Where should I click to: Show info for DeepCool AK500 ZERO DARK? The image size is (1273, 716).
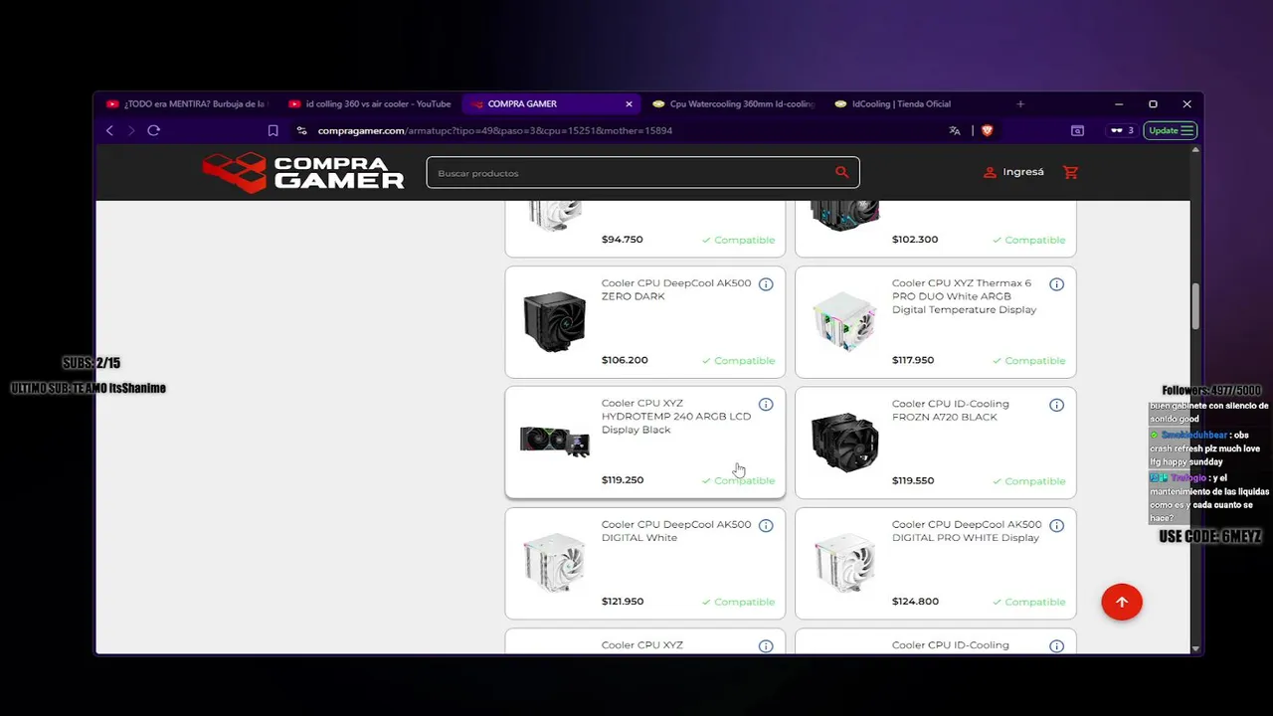(766, 284)
